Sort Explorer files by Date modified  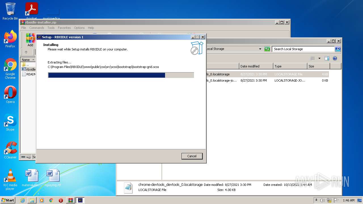click(x=256, y=66)
